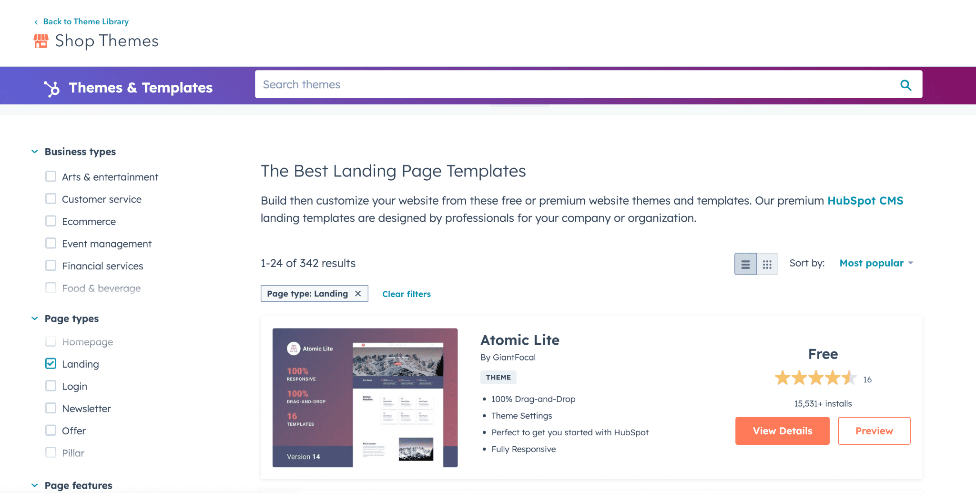Click 100% Drag-and-Drop bullet text
The width and height of the screenshot is (976, 493).
coord(533,399)
